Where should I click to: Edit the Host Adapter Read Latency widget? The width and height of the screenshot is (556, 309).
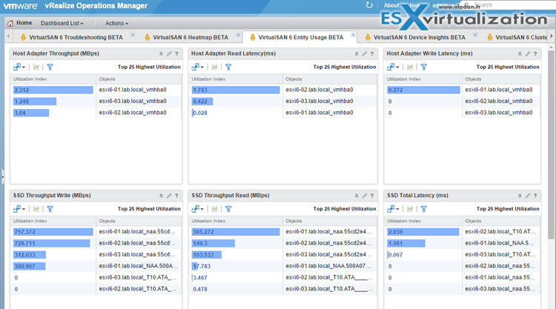click(364, 54)
